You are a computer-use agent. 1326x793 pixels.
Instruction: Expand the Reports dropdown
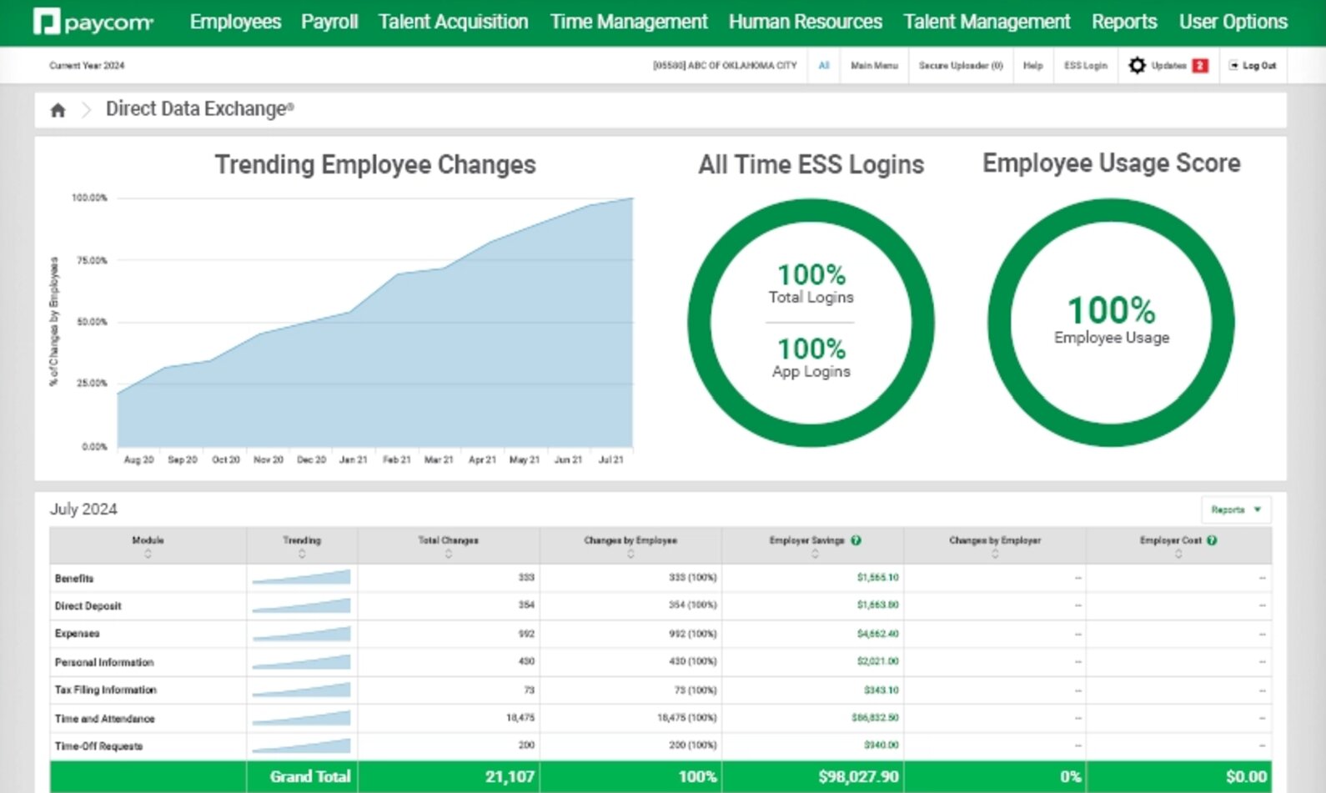[x=1236, y=509]
